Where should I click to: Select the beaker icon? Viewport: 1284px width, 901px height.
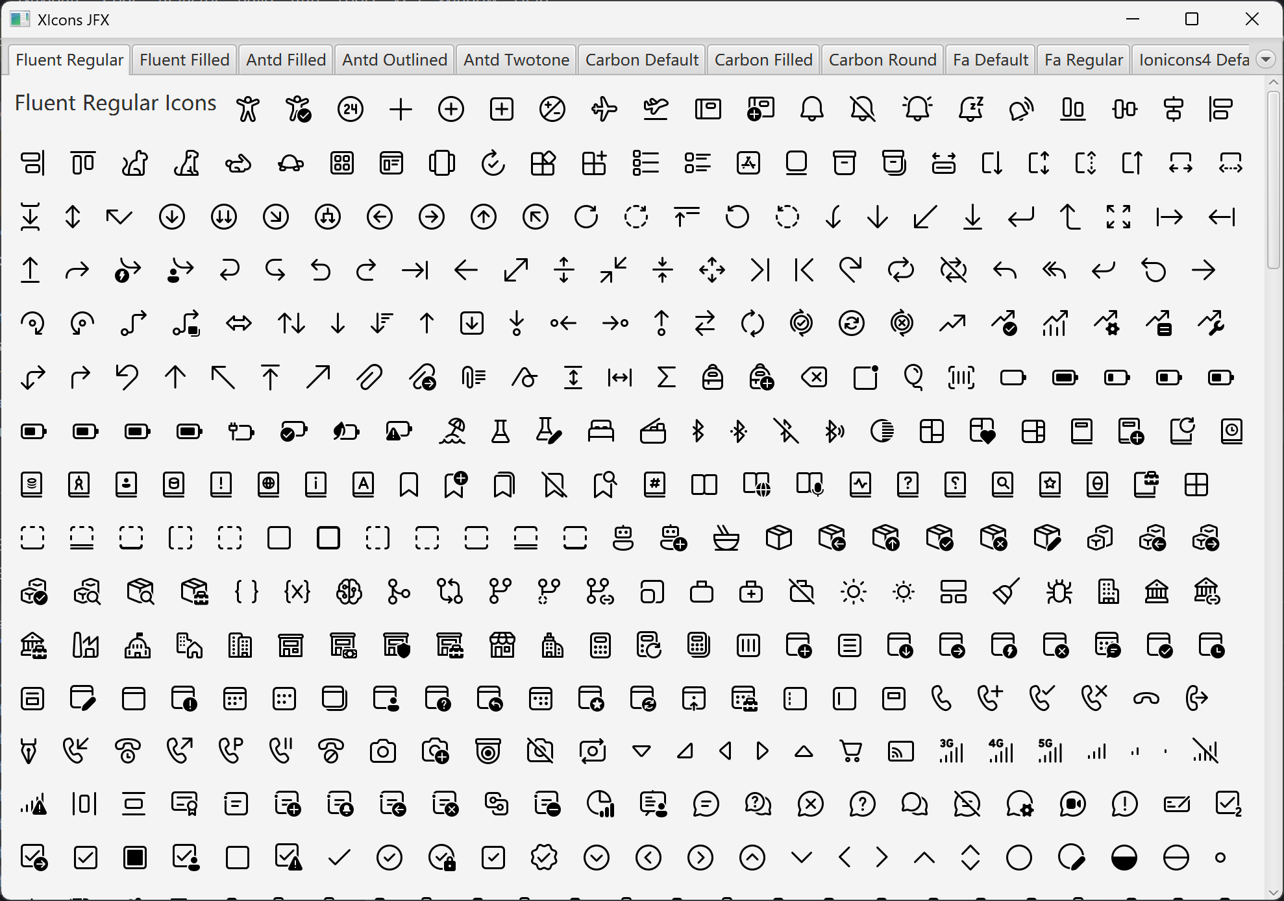(500, 431)
